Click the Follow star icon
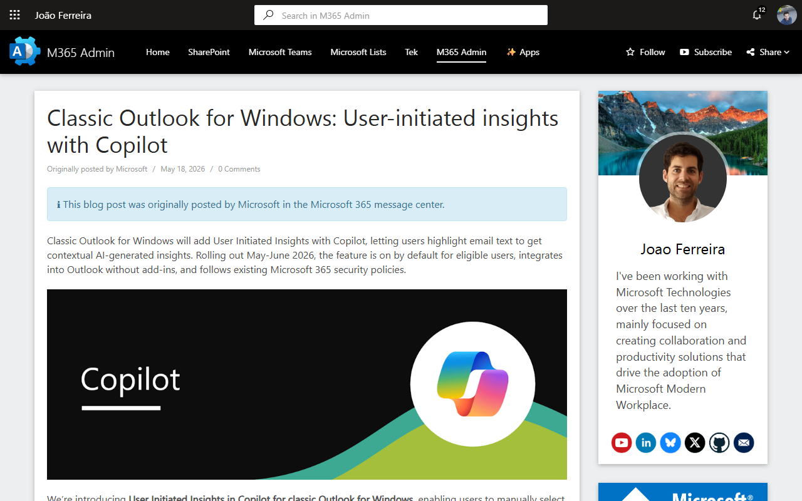 630,52
